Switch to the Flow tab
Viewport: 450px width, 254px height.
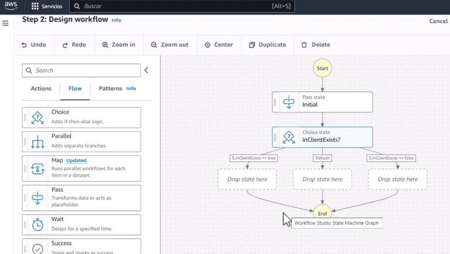pos(75,88)
